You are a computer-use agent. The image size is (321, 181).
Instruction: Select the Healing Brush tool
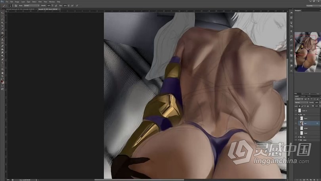(x=2, y=33)
